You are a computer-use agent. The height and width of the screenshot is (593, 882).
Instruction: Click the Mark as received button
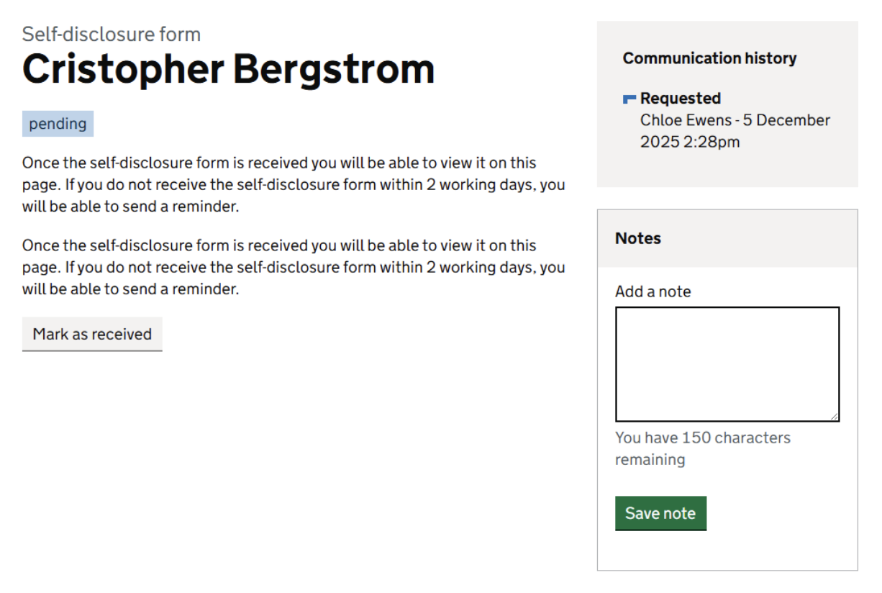[x=92, y=334]
